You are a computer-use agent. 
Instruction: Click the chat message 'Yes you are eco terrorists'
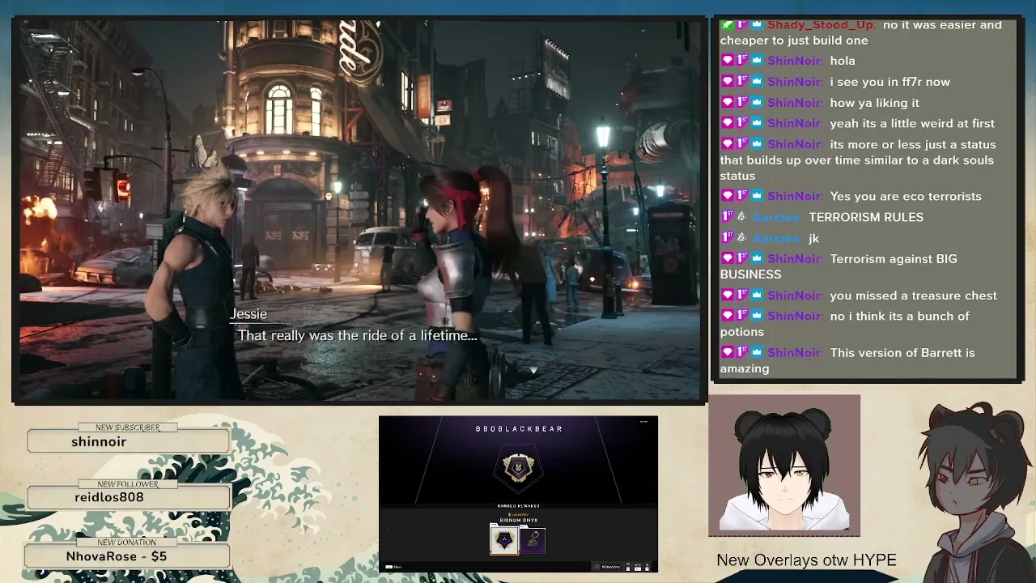coord(906,197)
